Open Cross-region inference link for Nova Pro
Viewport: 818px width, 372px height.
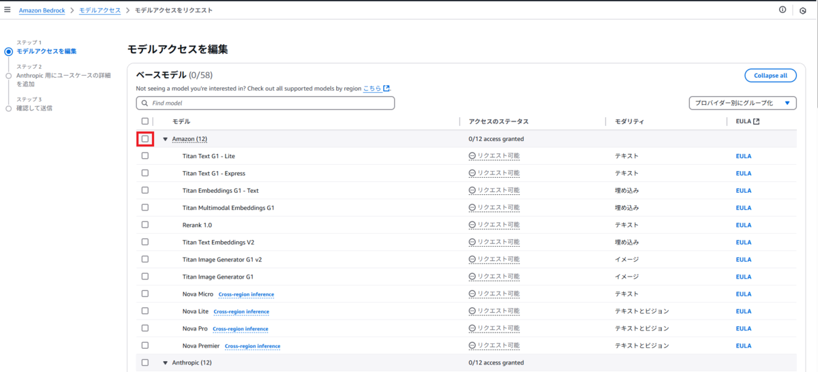(x=241, y=329)
